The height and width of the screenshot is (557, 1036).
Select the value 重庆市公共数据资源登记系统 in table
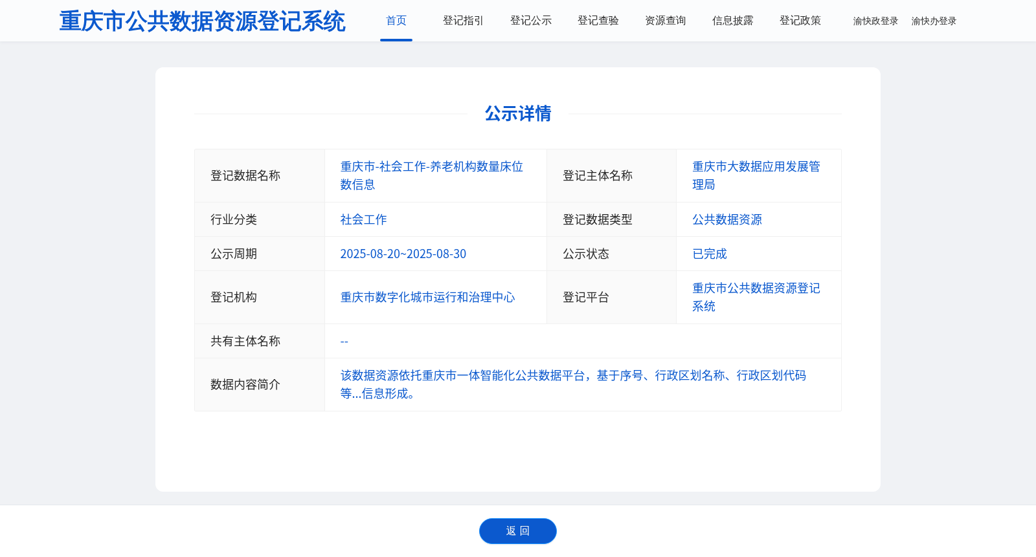(x=756, y=297)
